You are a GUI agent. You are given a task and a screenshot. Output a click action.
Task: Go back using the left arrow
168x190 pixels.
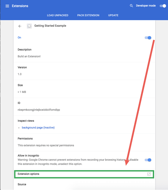pos(20,26)
